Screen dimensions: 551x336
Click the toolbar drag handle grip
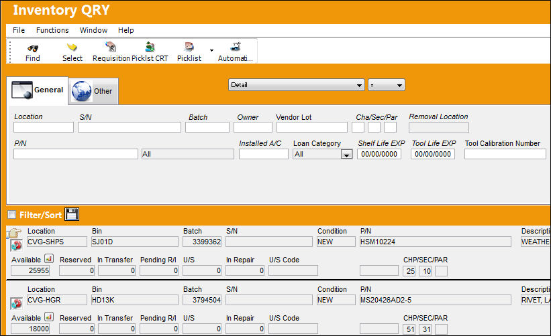(10, 52)
